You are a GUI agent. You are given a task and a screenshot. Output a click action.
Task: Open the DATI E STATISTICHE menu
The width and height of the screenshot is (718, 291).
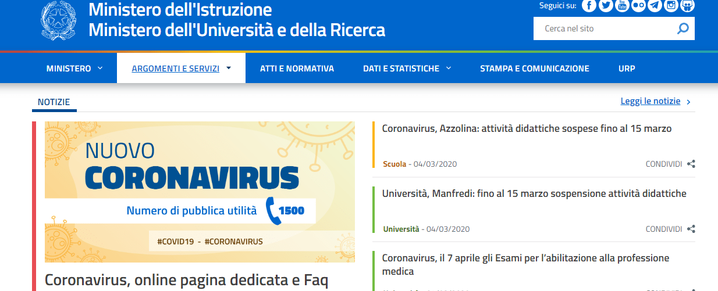pos(401,69)
